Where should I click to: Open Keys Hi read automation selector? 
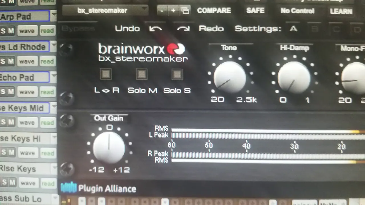point(48,153)
